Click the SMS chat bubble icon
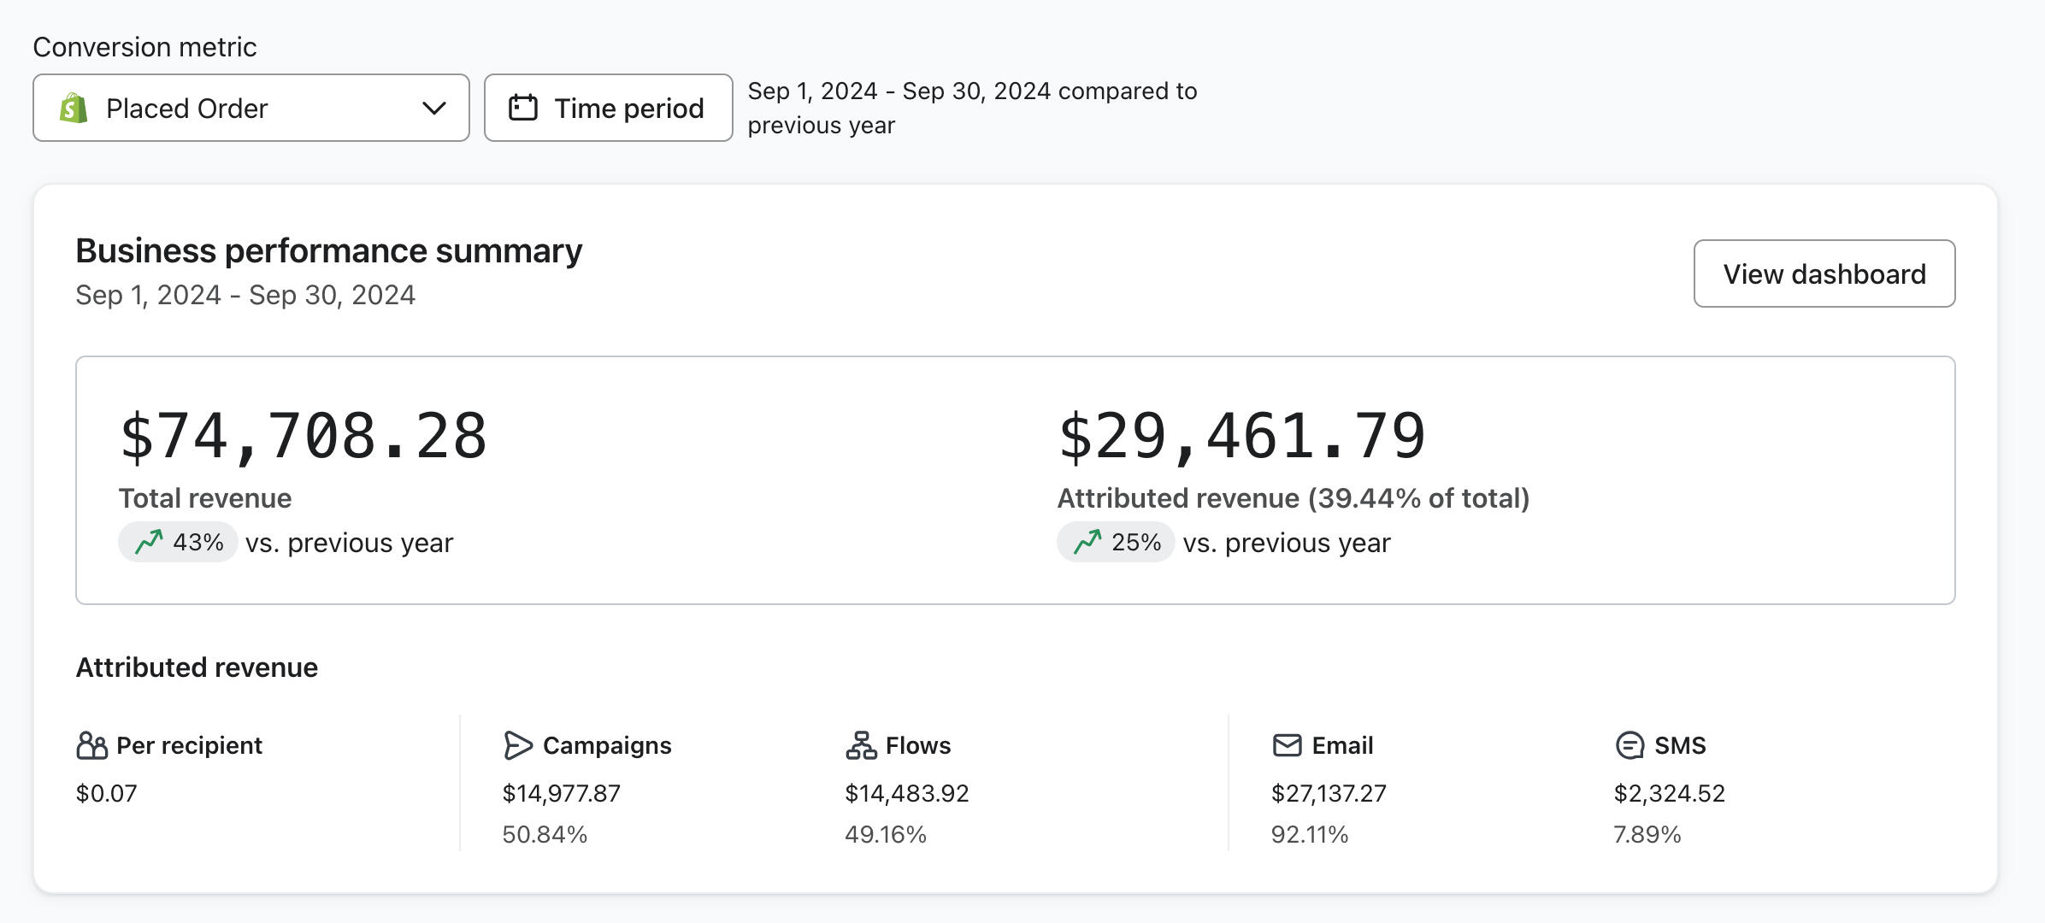The image size is (2045, 923). (1630, 745)
